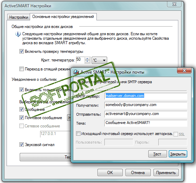The image size is (196, 183).
Task: Select 'Основные настройки уведомлений' tab
Action: pos(63,17)
